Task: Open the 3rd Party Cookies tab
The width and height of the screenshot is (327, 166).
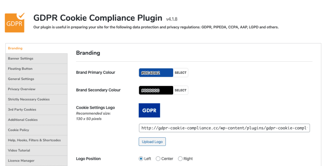Action: coord(37,109)
